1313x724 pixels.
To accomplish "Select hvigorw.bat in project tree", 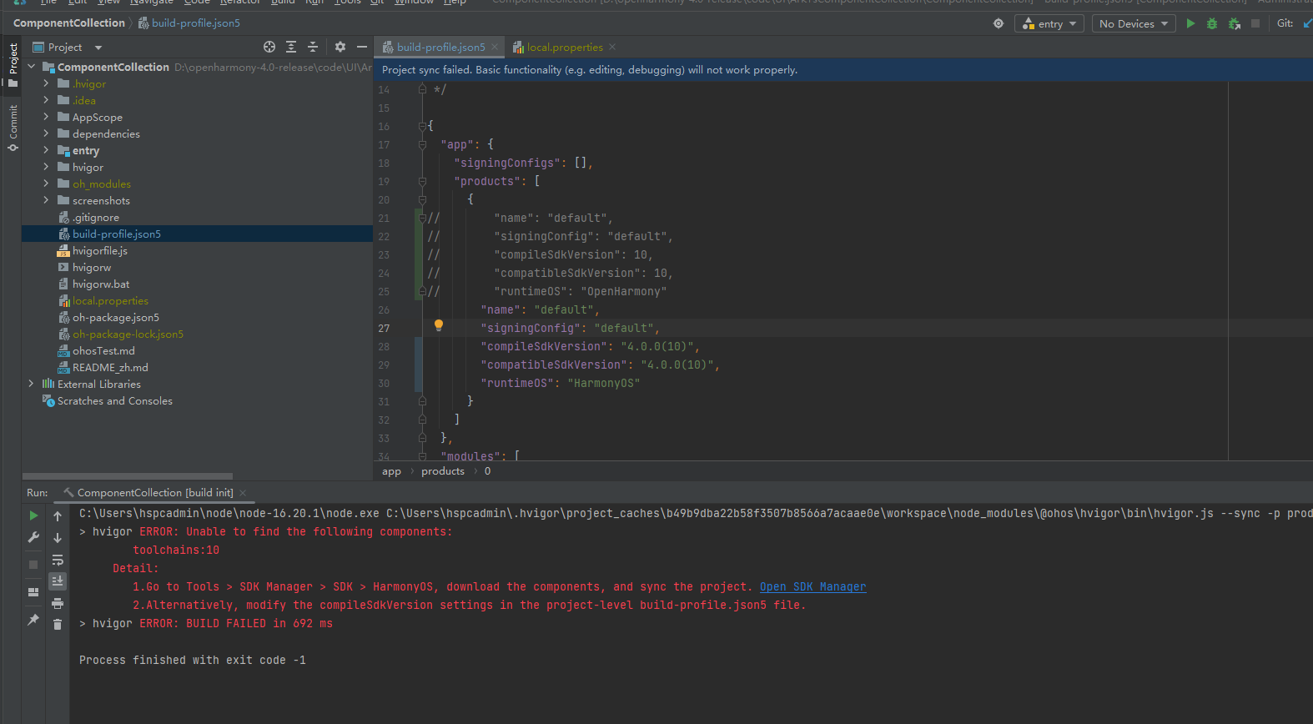I will coord(101,284).
